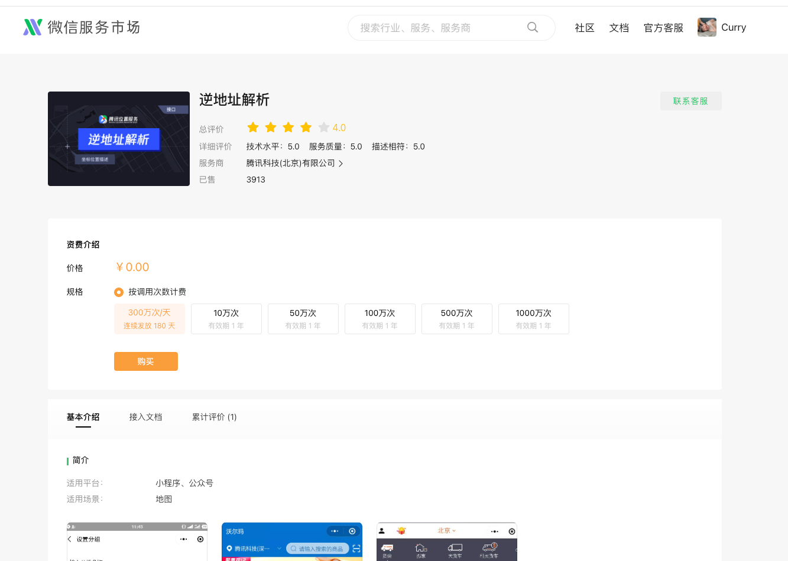Open the 腾讯科技(北京)有限公司 provider link
The width and height of the screenshot is (788, 561).
point(291,163)
